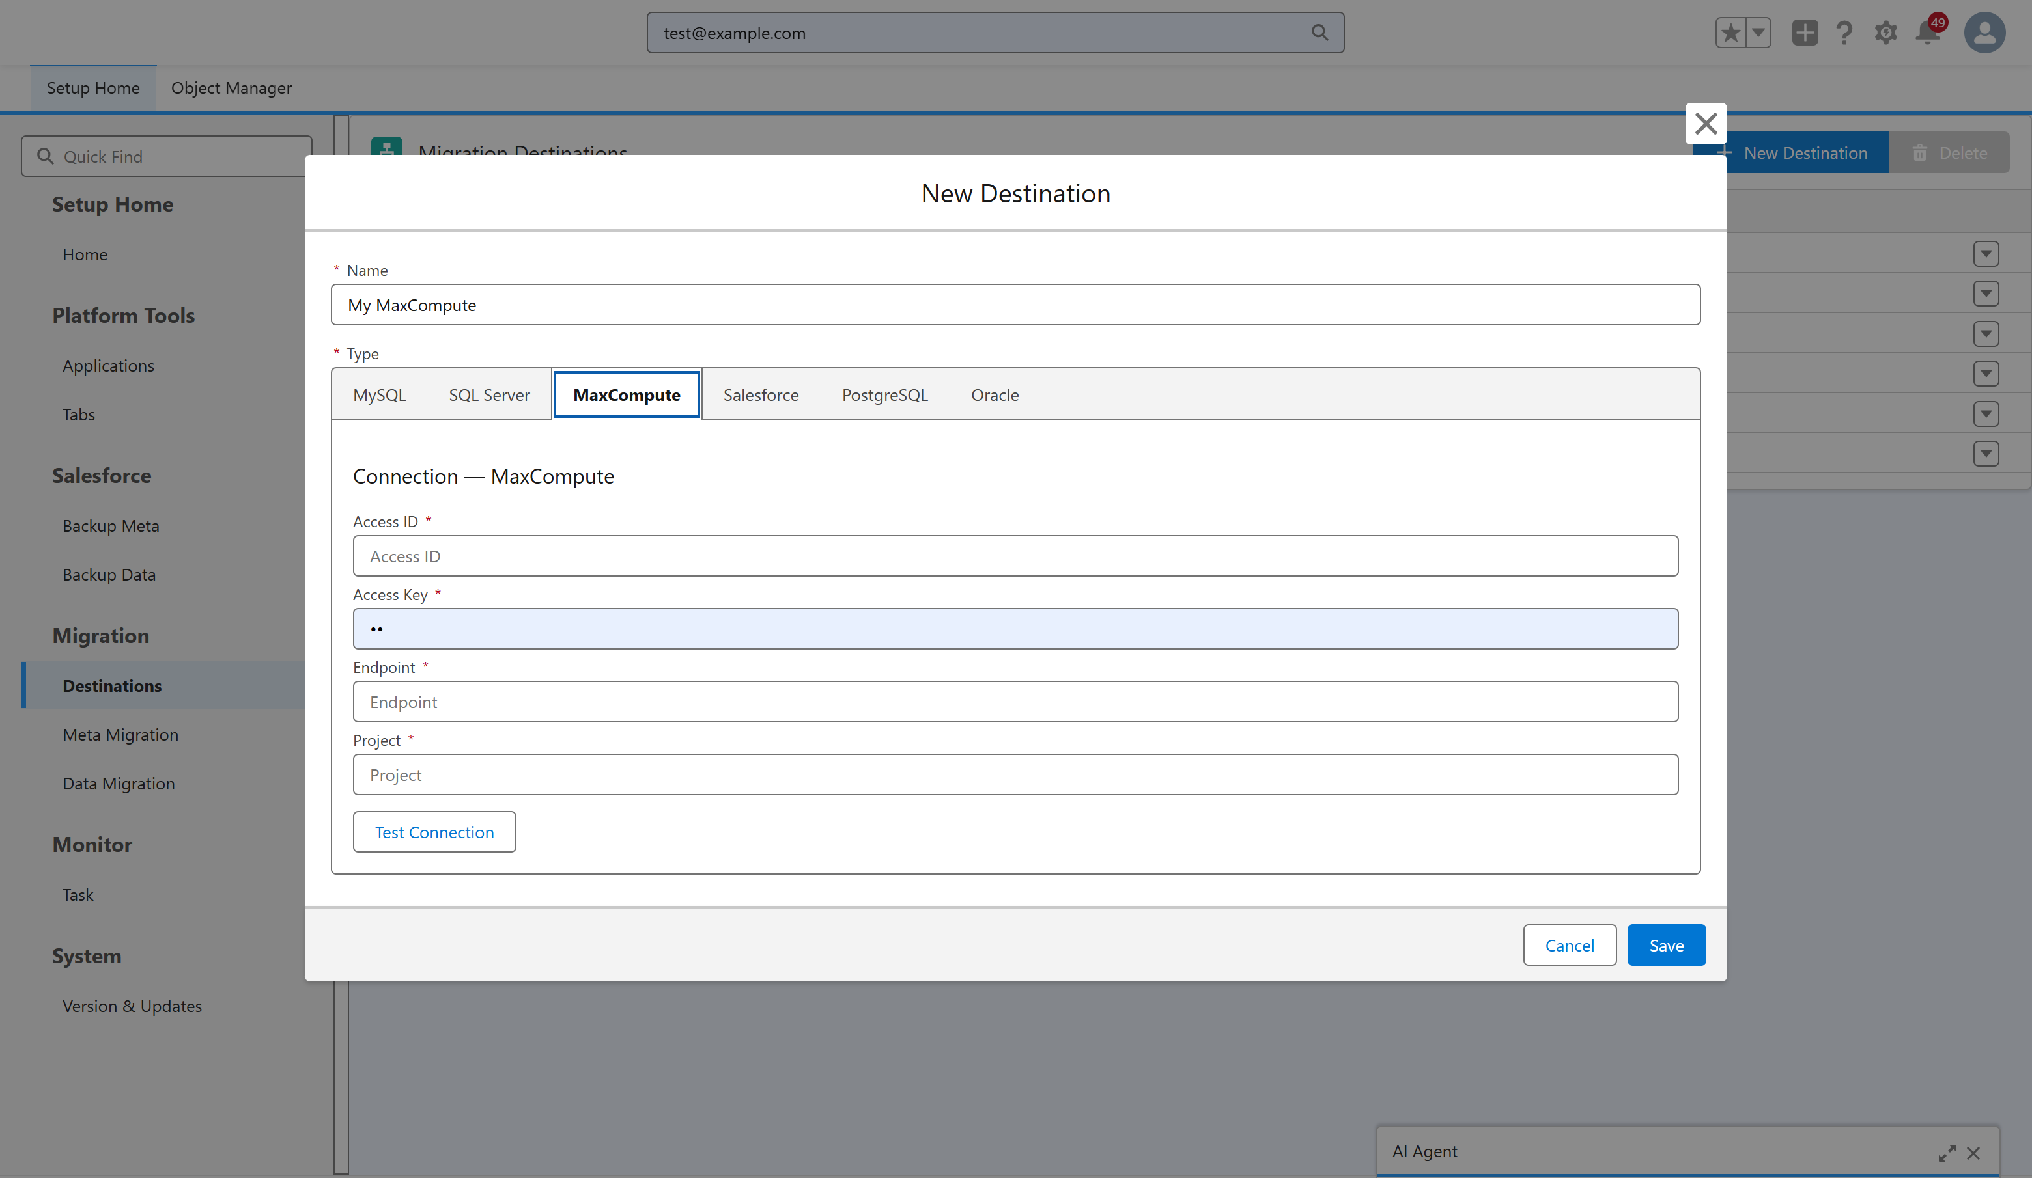The height and width of the screenshot is (1178, 2032).
Task: Open Meta Migration in the sidebar
Action: [x=120, y=735]
